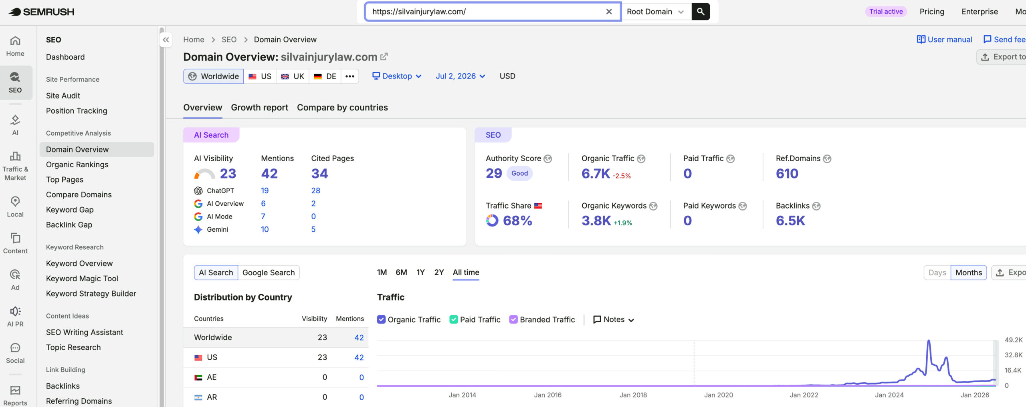Toggle the Branded Traffic checkbox

point(513,319)
